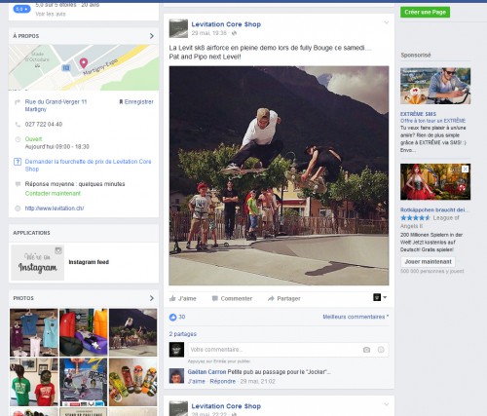Click the message icon beside Réponse moyenne
The width and height of the screenshot is (487, 416).
(18, 184)
